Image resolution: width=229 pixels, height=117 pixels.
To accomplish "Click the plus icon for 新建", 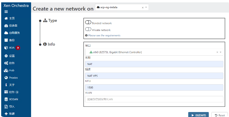I will click(6, 114).
